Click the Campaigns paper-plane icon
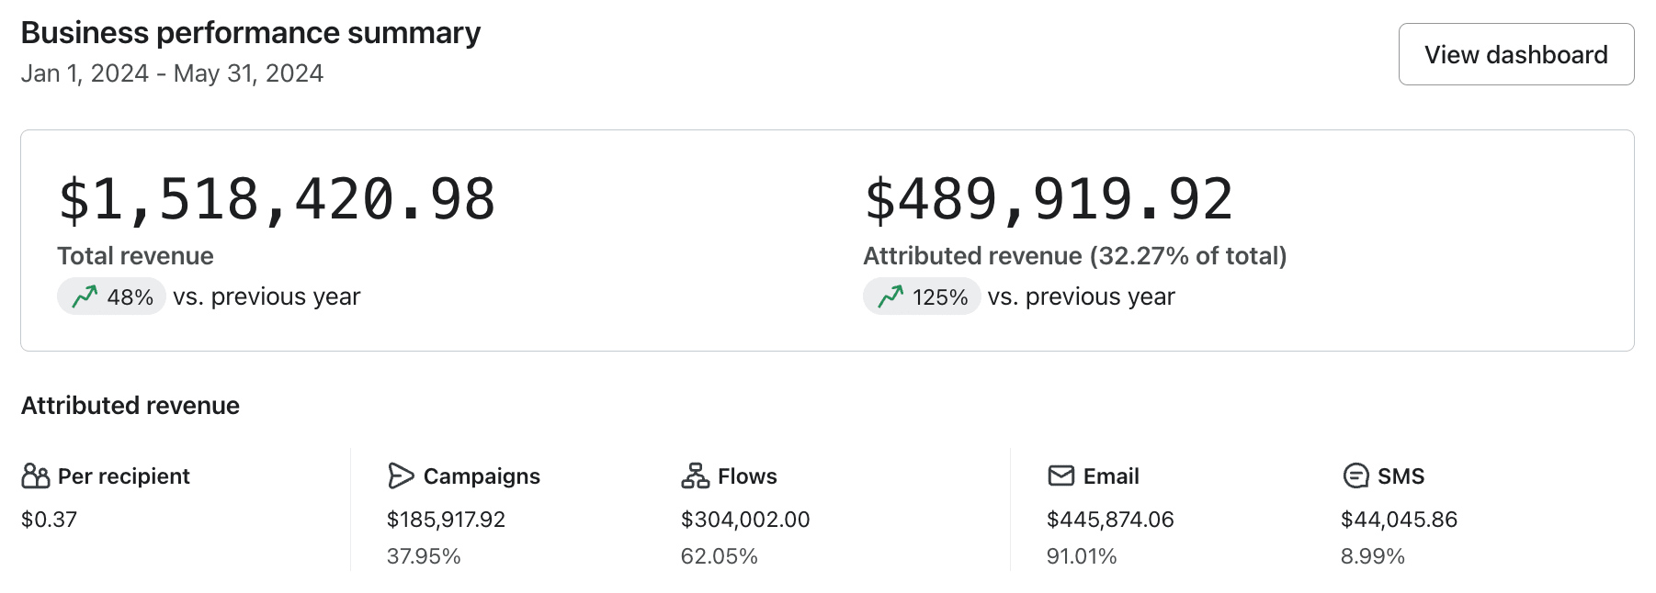 tap(401, 476)
